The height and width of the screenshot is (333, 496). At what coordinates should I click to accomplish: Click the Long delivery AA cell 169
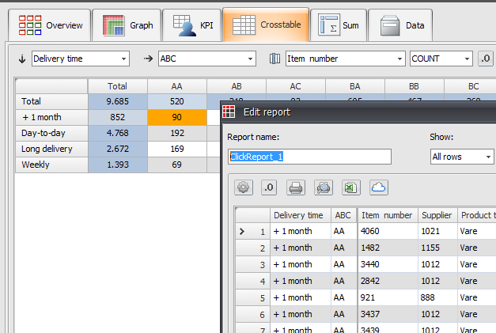177,149
